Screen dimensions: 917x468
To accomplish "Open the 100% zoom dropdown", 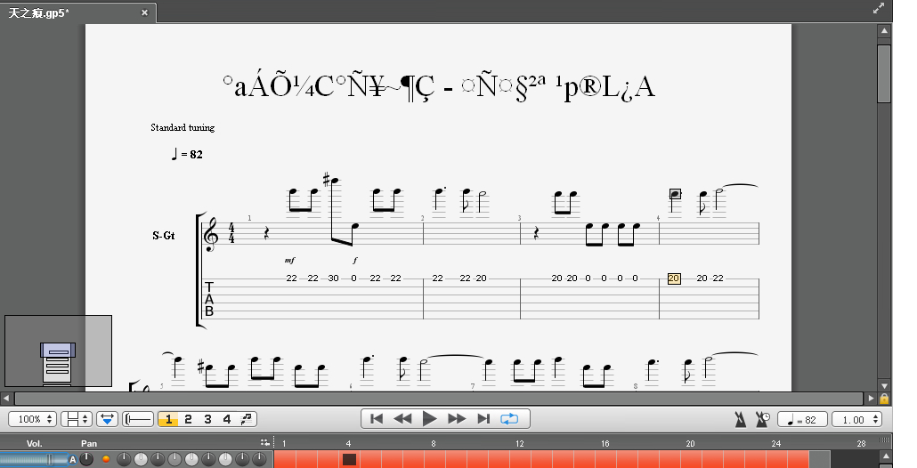I will coord(32,419).
